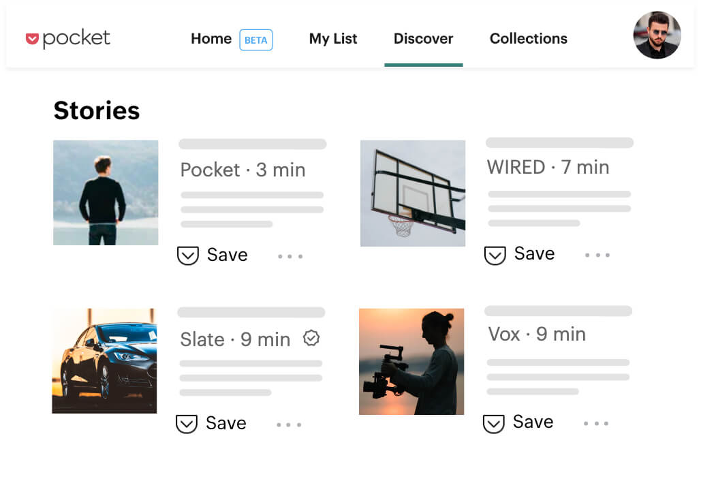The height and width of the screenshot is (481, 701).
Task: Save the WIRED 7 min story
Action: (x=519, y=254)
